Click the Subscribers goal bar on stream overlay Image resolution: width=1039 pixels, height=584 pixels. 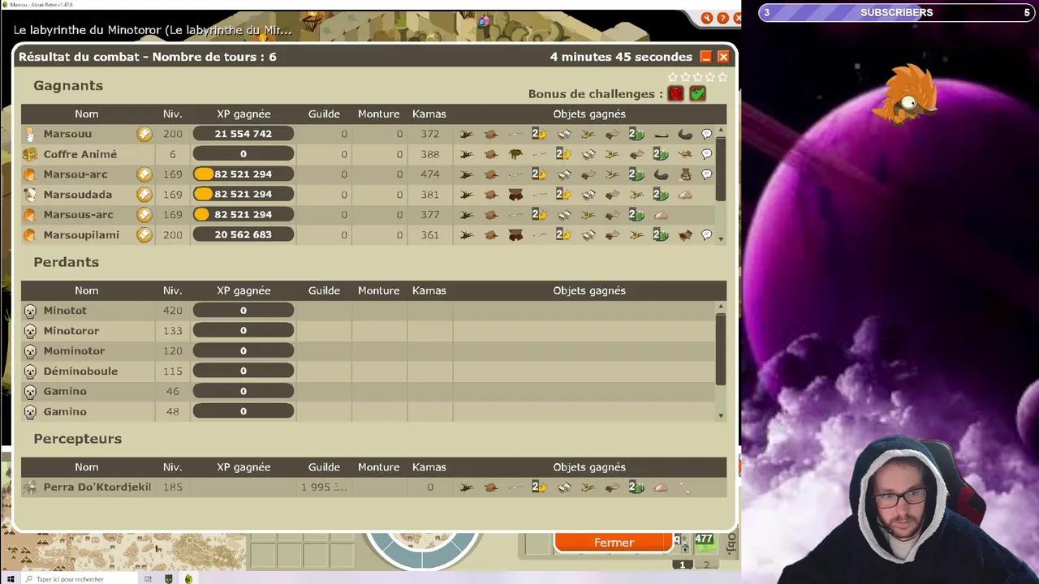click(x=898, y=12)
